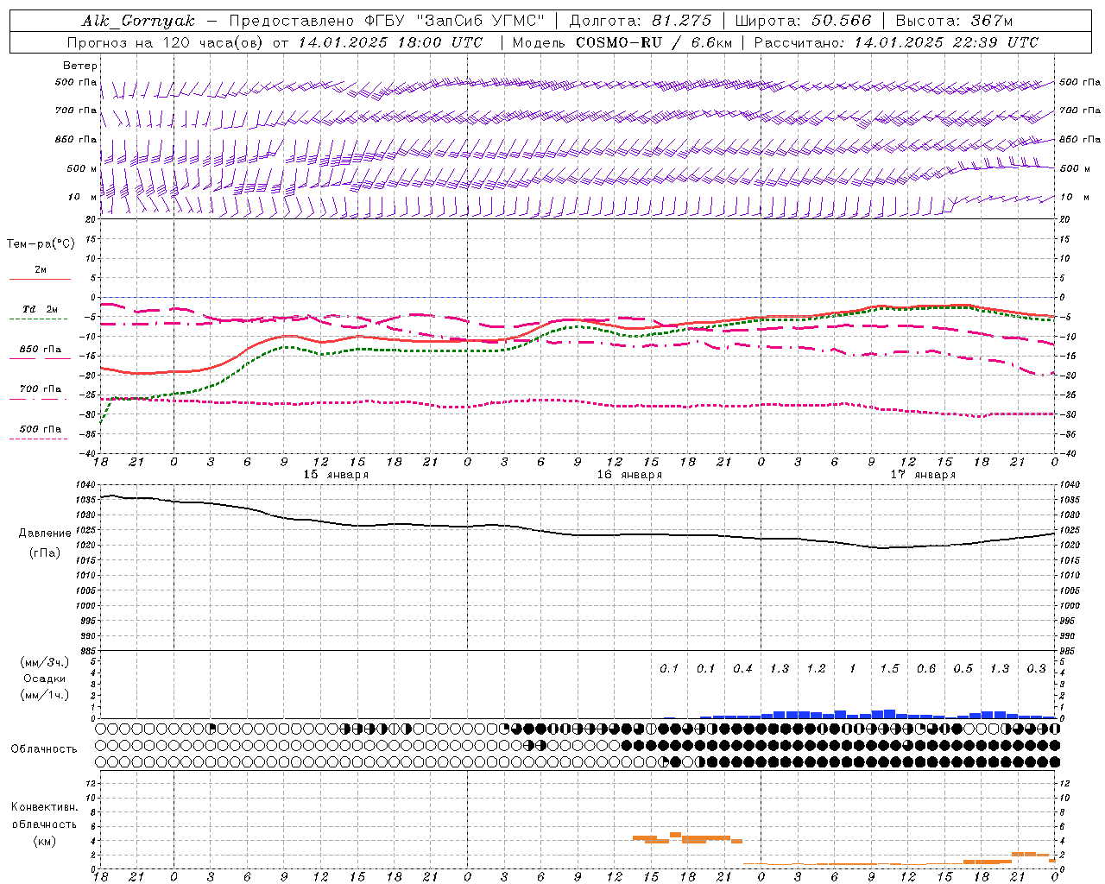
Task: Click the 'Ветер' wind section label
Action: (x=80, y=66)
